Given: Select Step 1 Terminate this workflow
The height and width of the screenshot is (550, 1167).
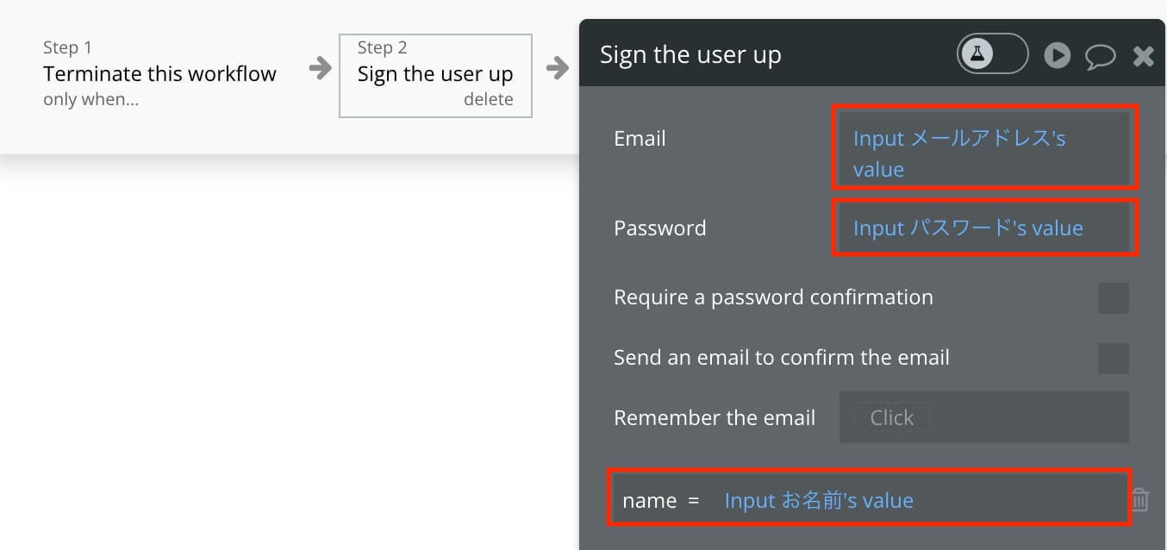Looking at the screenshot, I should [x=159, y=74].
